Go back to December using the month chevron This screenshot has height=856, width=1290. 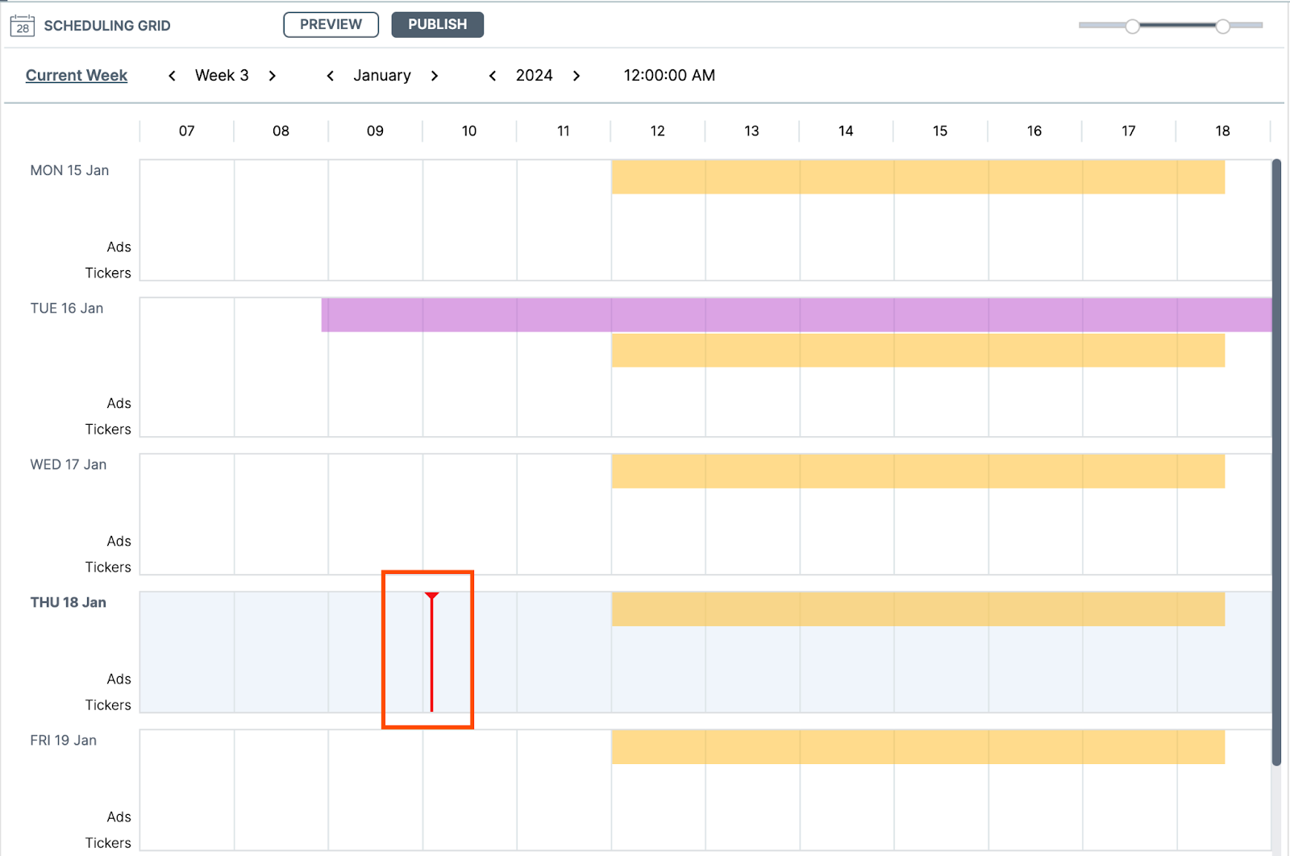(x=330, y=75)
